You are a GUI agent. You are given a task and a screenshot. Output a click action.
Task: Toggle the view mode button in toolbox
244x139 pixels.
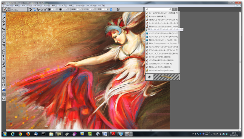[x=3, y=99]
